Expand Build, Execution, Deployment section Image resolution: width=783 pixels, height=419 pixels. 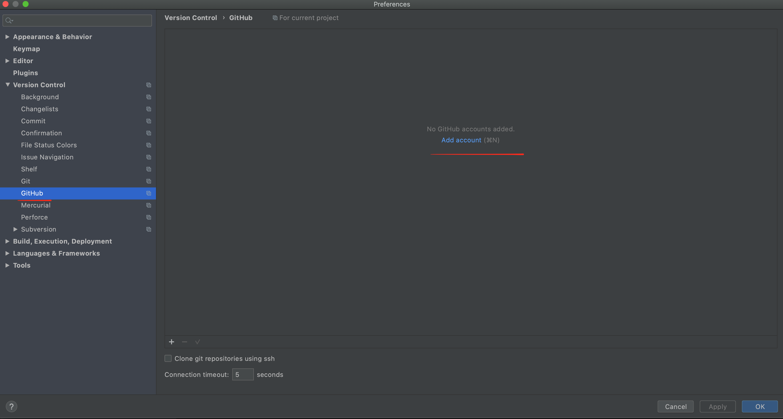tap(7, 241)
